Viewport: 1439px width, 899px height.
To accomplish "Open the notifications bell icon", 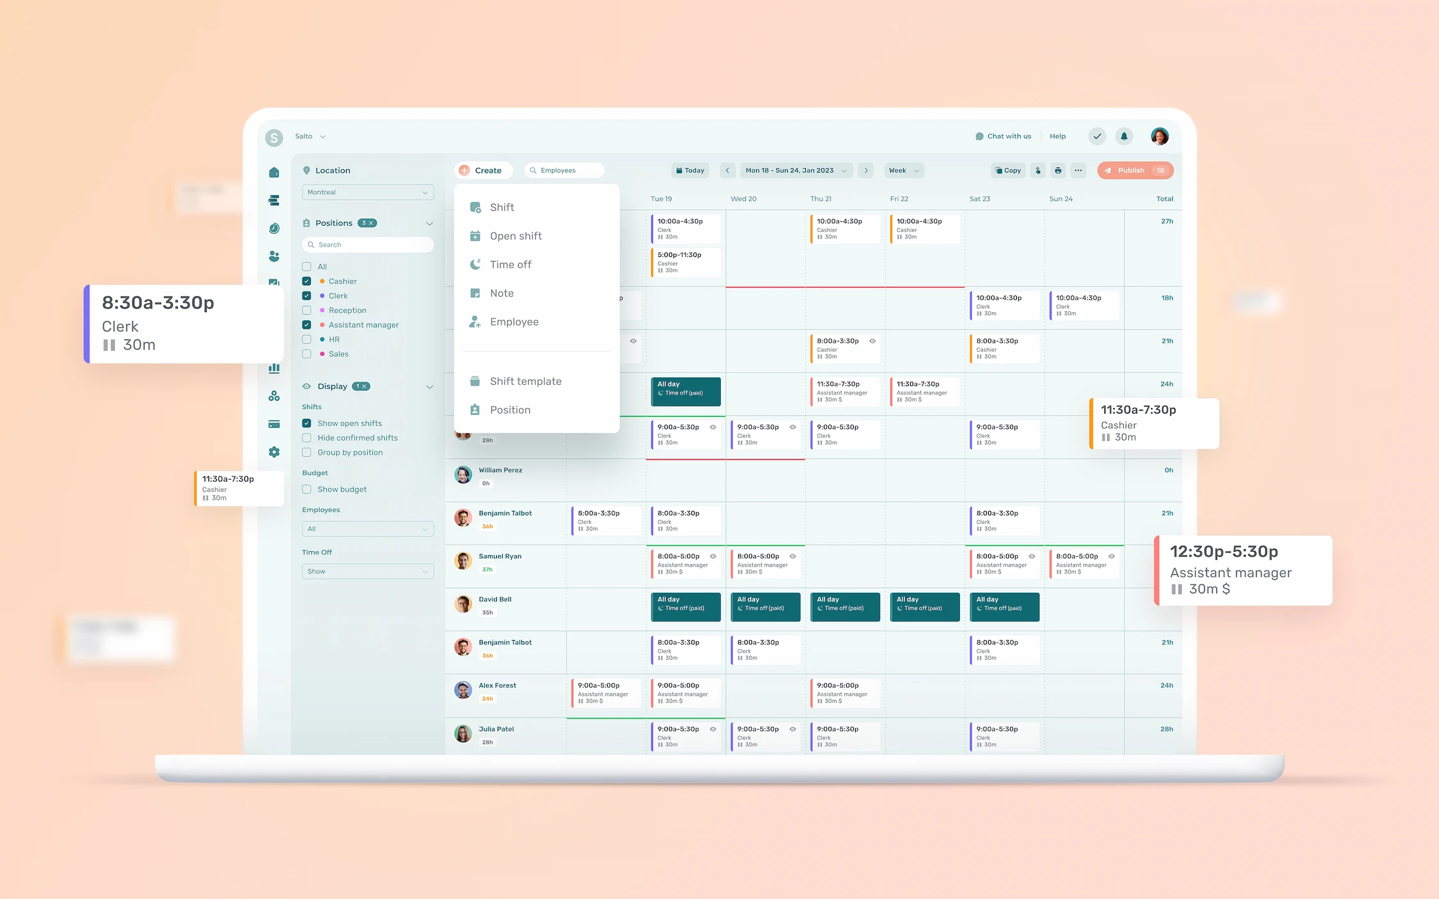I will click(1124, 136).
